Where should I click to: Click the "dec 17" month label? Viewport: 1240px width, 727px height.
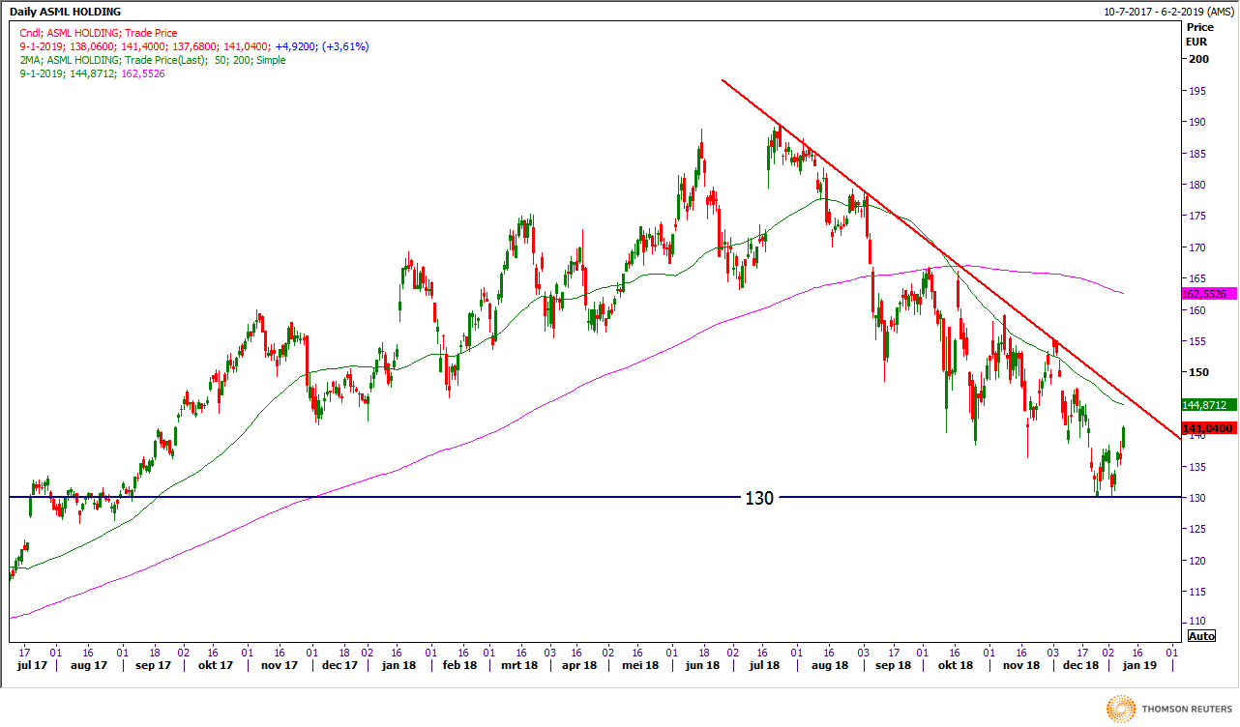point(340,665)
